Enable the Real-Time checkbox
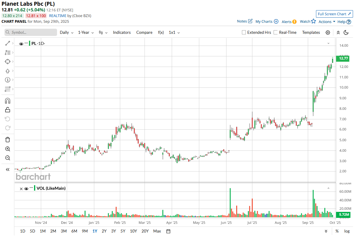Screen dimensions: 359x237 pos(276,32)
